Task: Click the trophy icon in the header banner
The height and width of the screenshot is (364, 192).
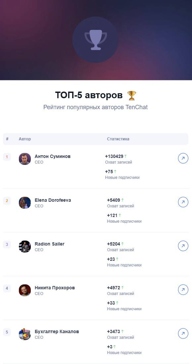Action: click(x=96, y=39)
